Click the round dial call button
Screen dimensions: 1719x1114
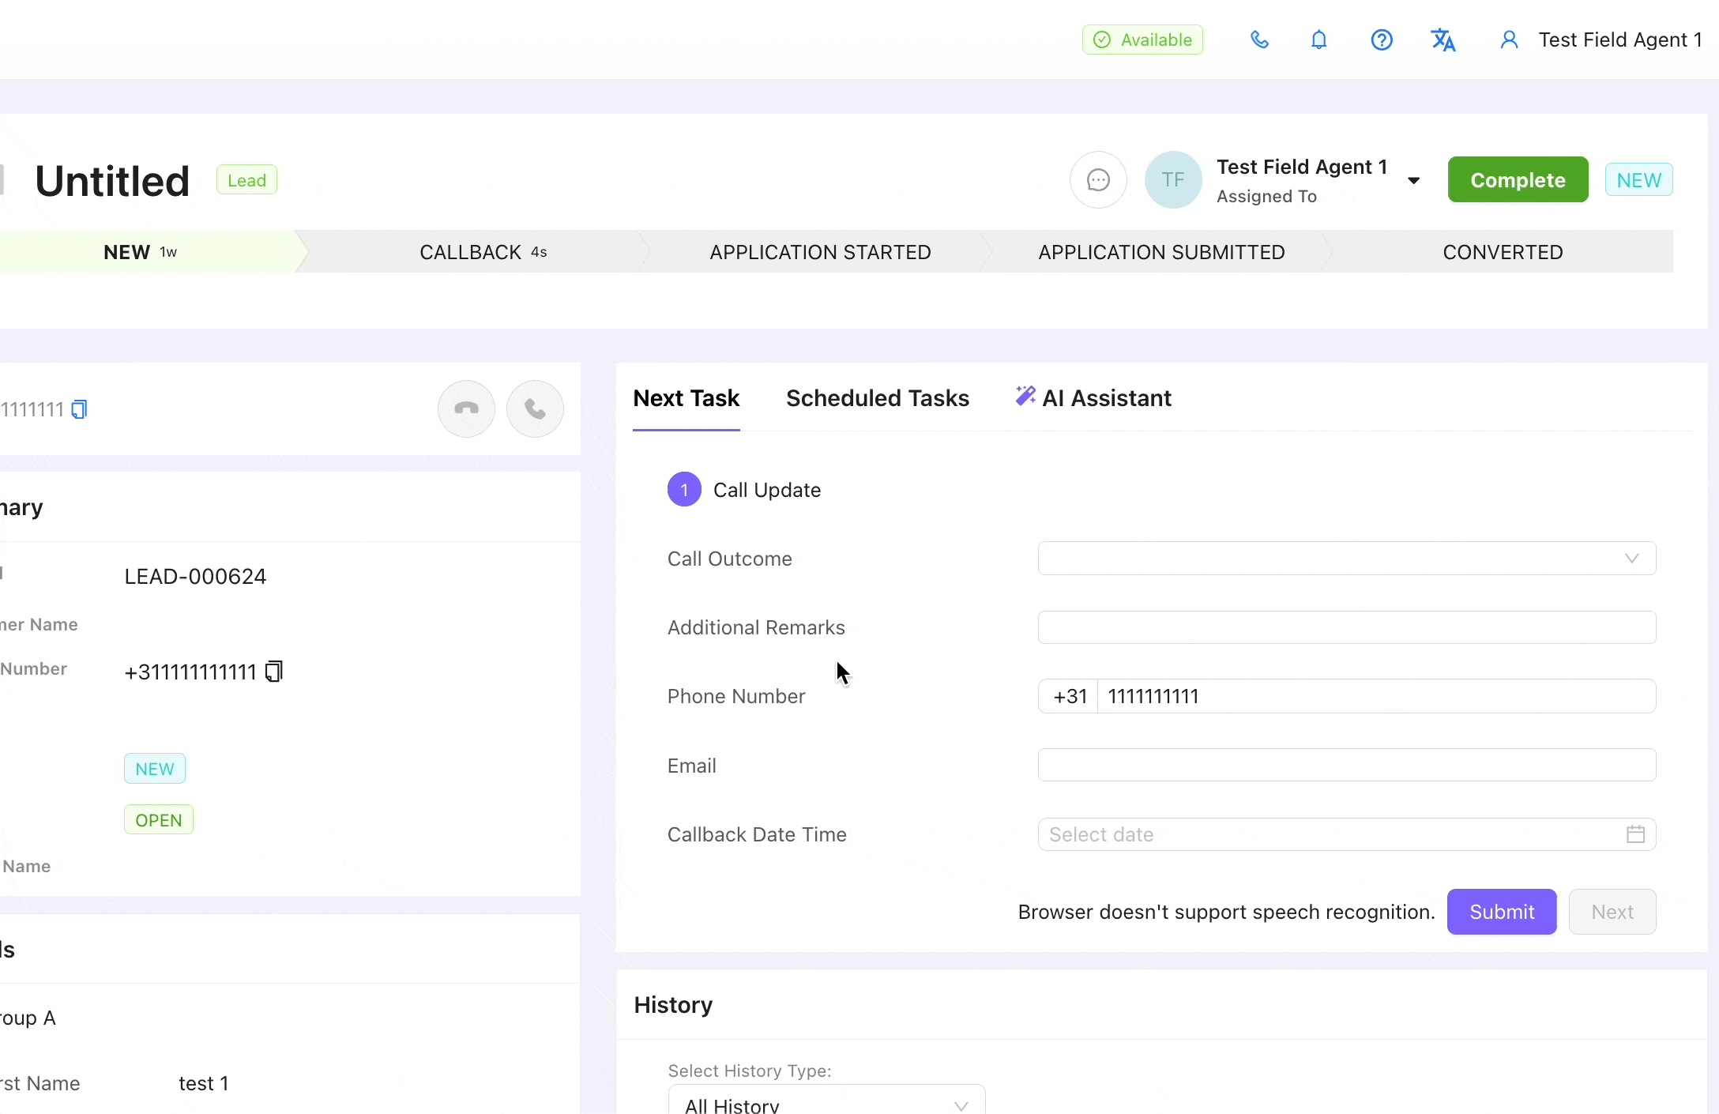[x=535, y=408]
